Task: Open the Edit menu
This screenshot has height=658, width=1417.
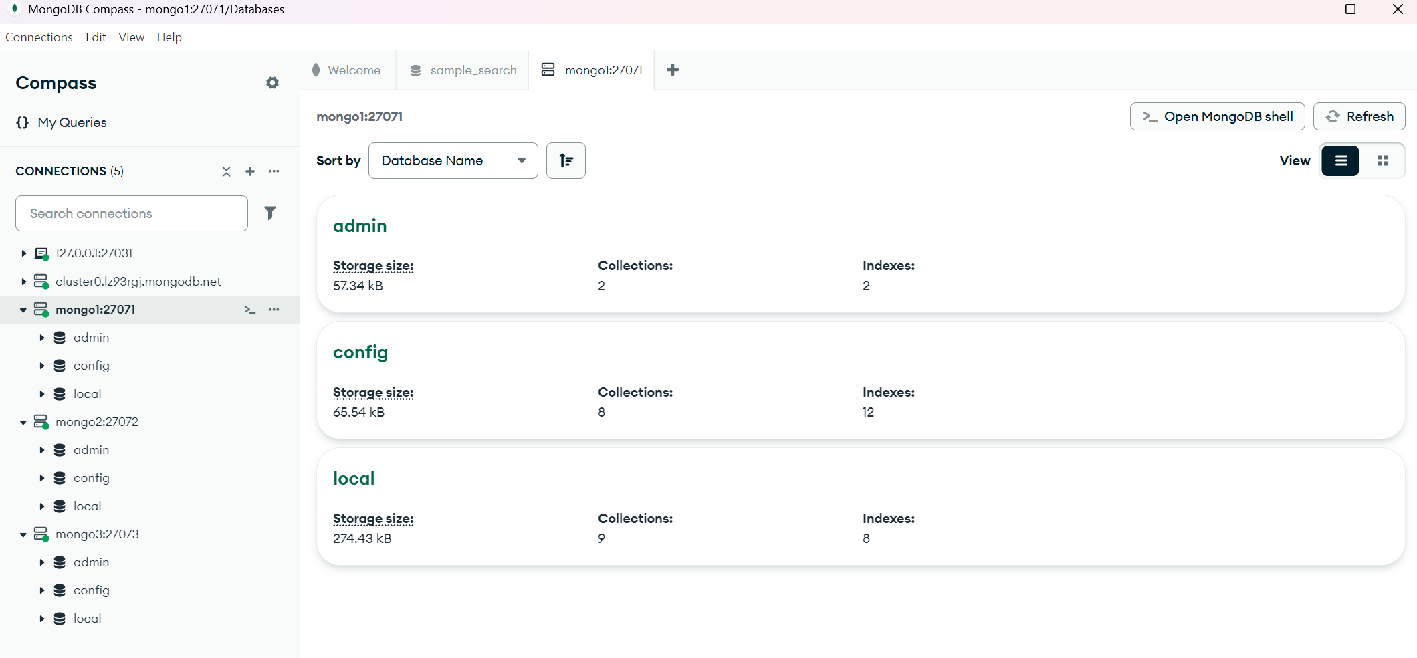Action: [96, 37]
